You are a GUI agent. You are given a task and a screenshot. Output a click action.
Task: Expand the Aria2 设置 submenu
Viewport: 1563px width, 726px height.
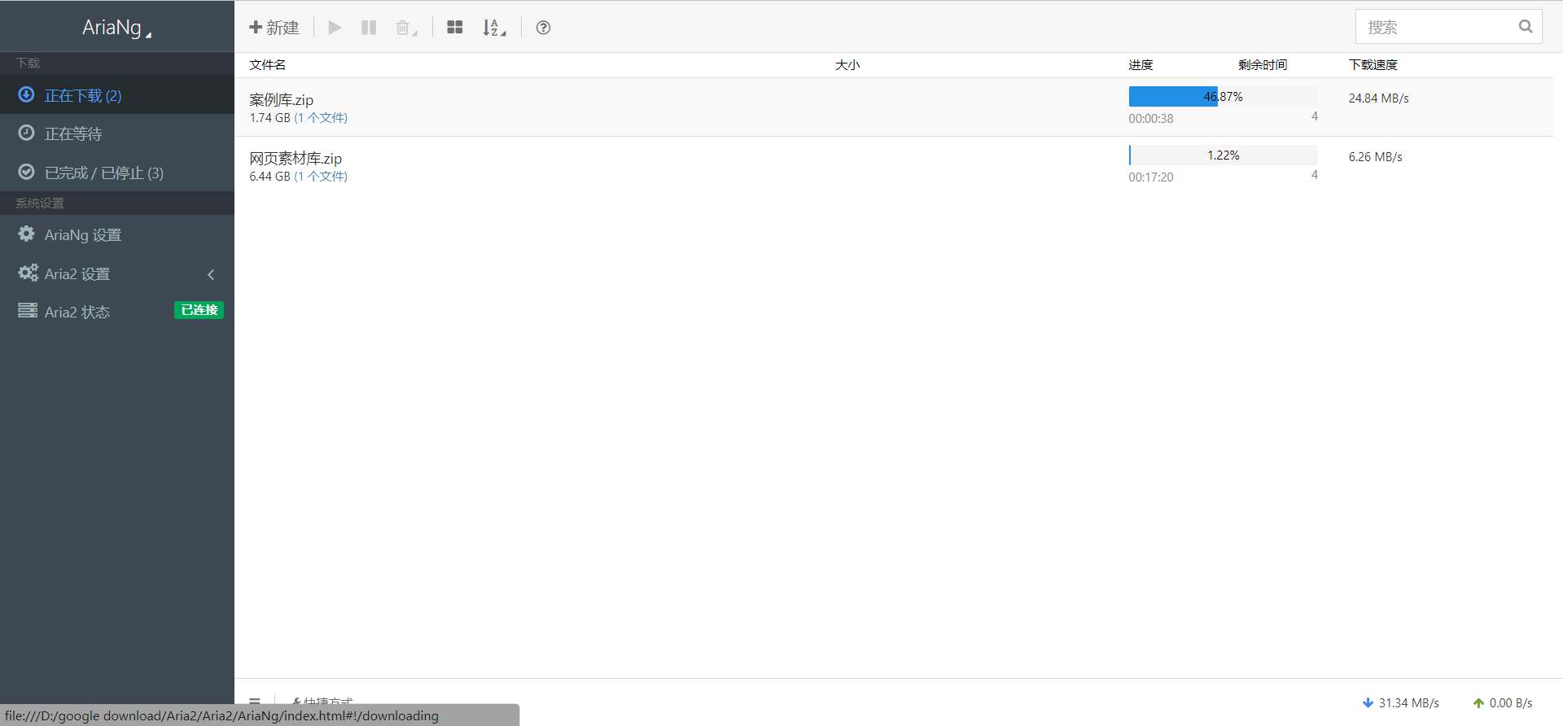click(x=117, y=273)
